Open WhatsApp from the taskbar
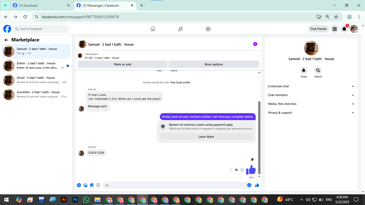Viewport: 365px width, 205px height. pos(86,200)
